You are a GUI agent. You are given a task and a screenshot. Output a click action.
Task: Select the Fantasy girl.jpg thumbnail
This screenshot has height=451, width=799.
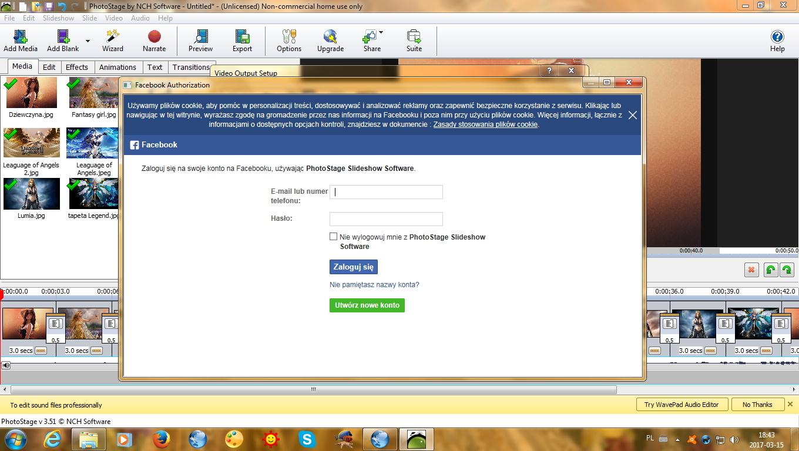coord(93,93)
